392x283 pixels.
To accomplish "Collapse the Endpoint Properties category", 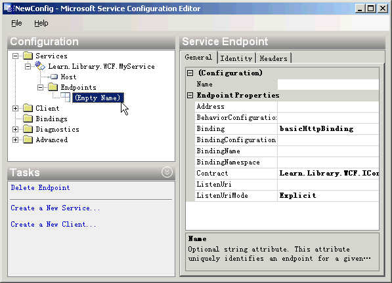I will tap(190, 95).
